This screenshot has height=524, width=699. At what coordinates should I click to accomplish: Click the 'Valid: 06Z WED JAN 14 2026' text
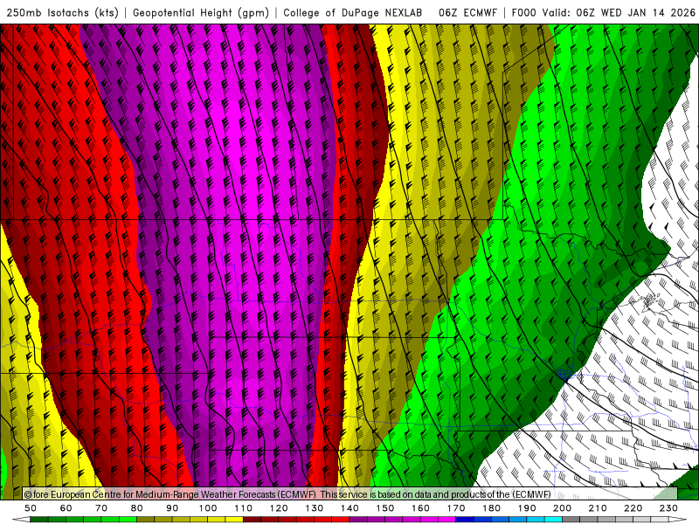[618, 12]
